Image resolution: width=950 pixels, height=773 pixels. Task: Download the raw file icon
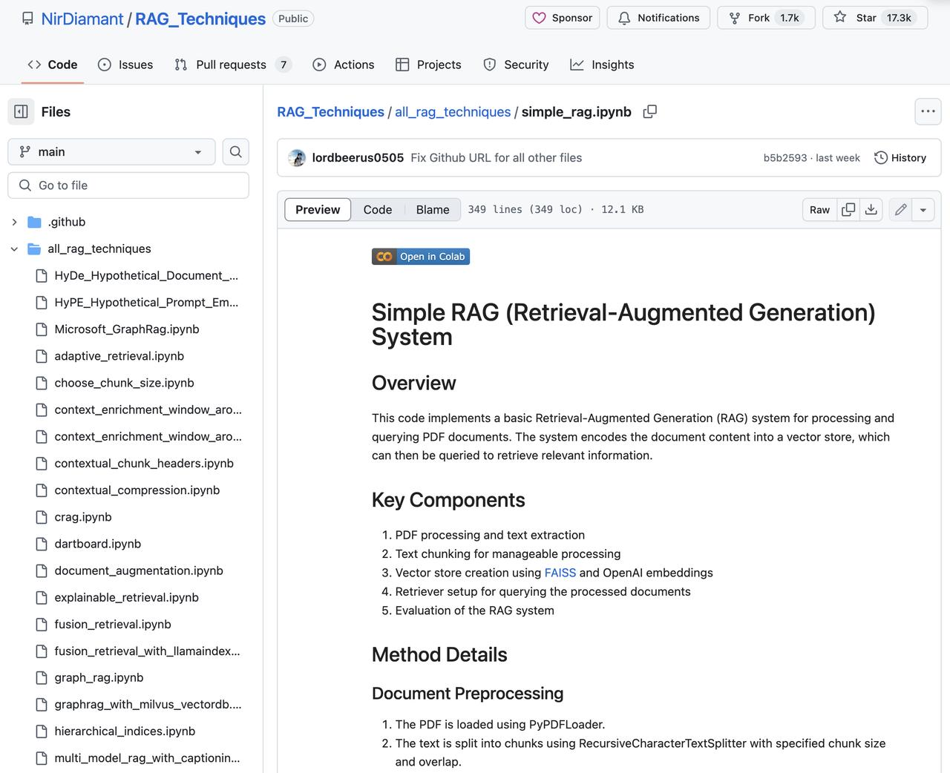[x=871, y=210]
